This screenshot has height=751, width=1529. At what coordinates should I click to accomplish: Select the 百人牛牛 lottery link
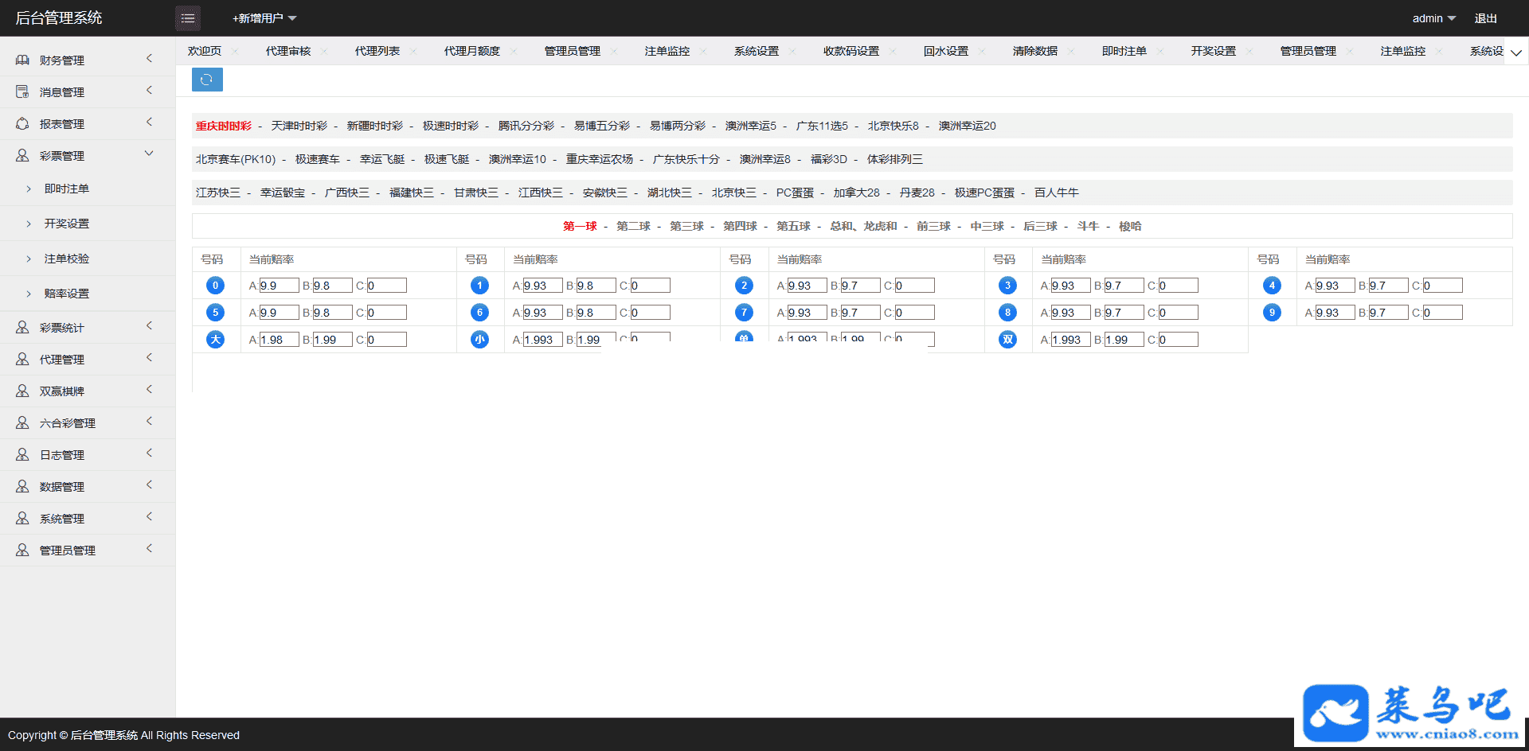pyautogui.click(x=1057, y=193)
